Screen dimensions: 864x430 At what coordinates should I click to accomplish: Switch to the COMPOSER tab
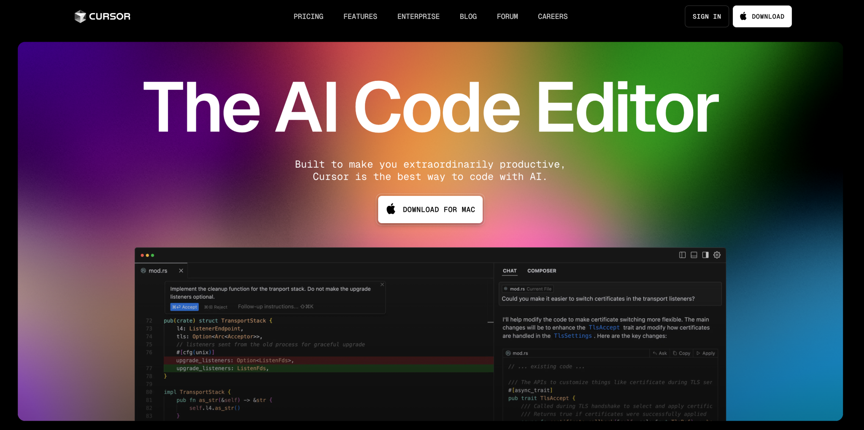pos(542,271)
